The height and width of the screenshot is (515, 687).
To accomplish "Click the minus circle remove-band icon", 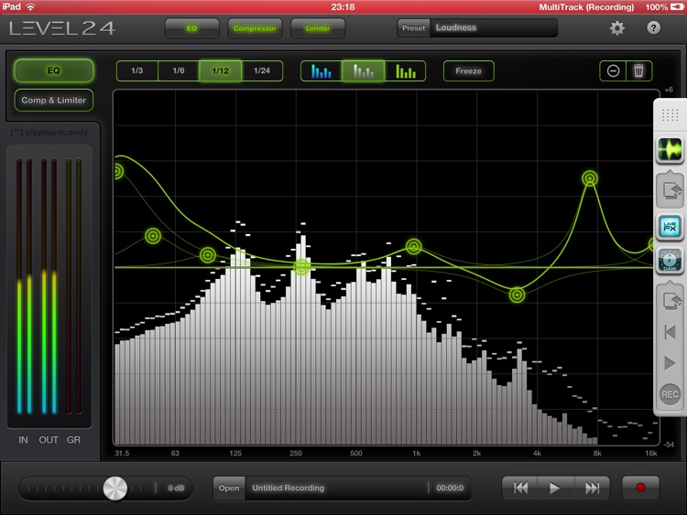I will click(613, 70).
